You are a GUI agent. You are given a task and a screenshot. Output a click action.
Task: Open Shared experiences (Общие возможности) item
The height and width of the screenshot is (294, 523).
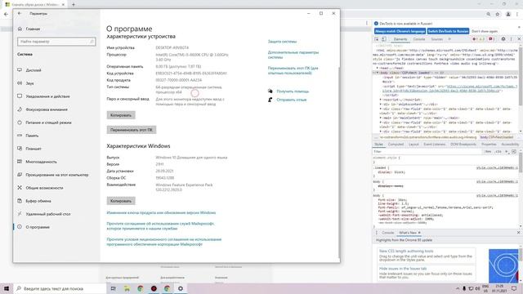pyautogui.click(x=44, y=188)
